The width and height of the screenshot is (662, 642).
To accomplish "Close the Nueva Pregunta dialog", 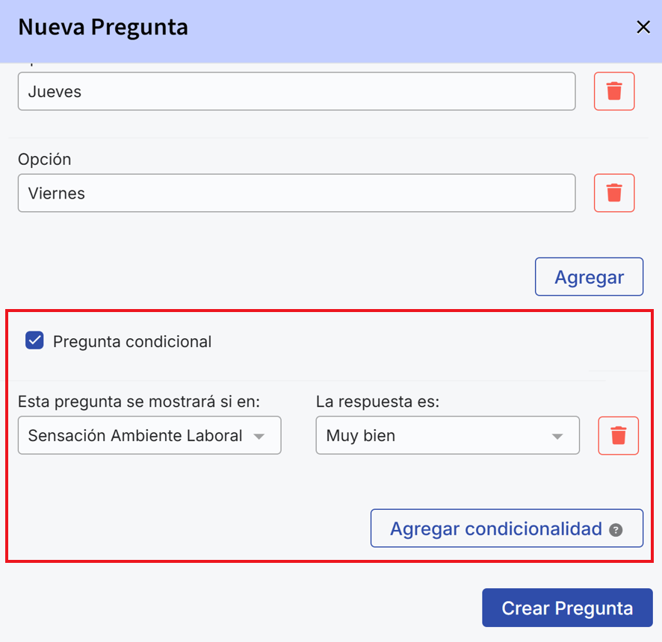I will point(643,28).
